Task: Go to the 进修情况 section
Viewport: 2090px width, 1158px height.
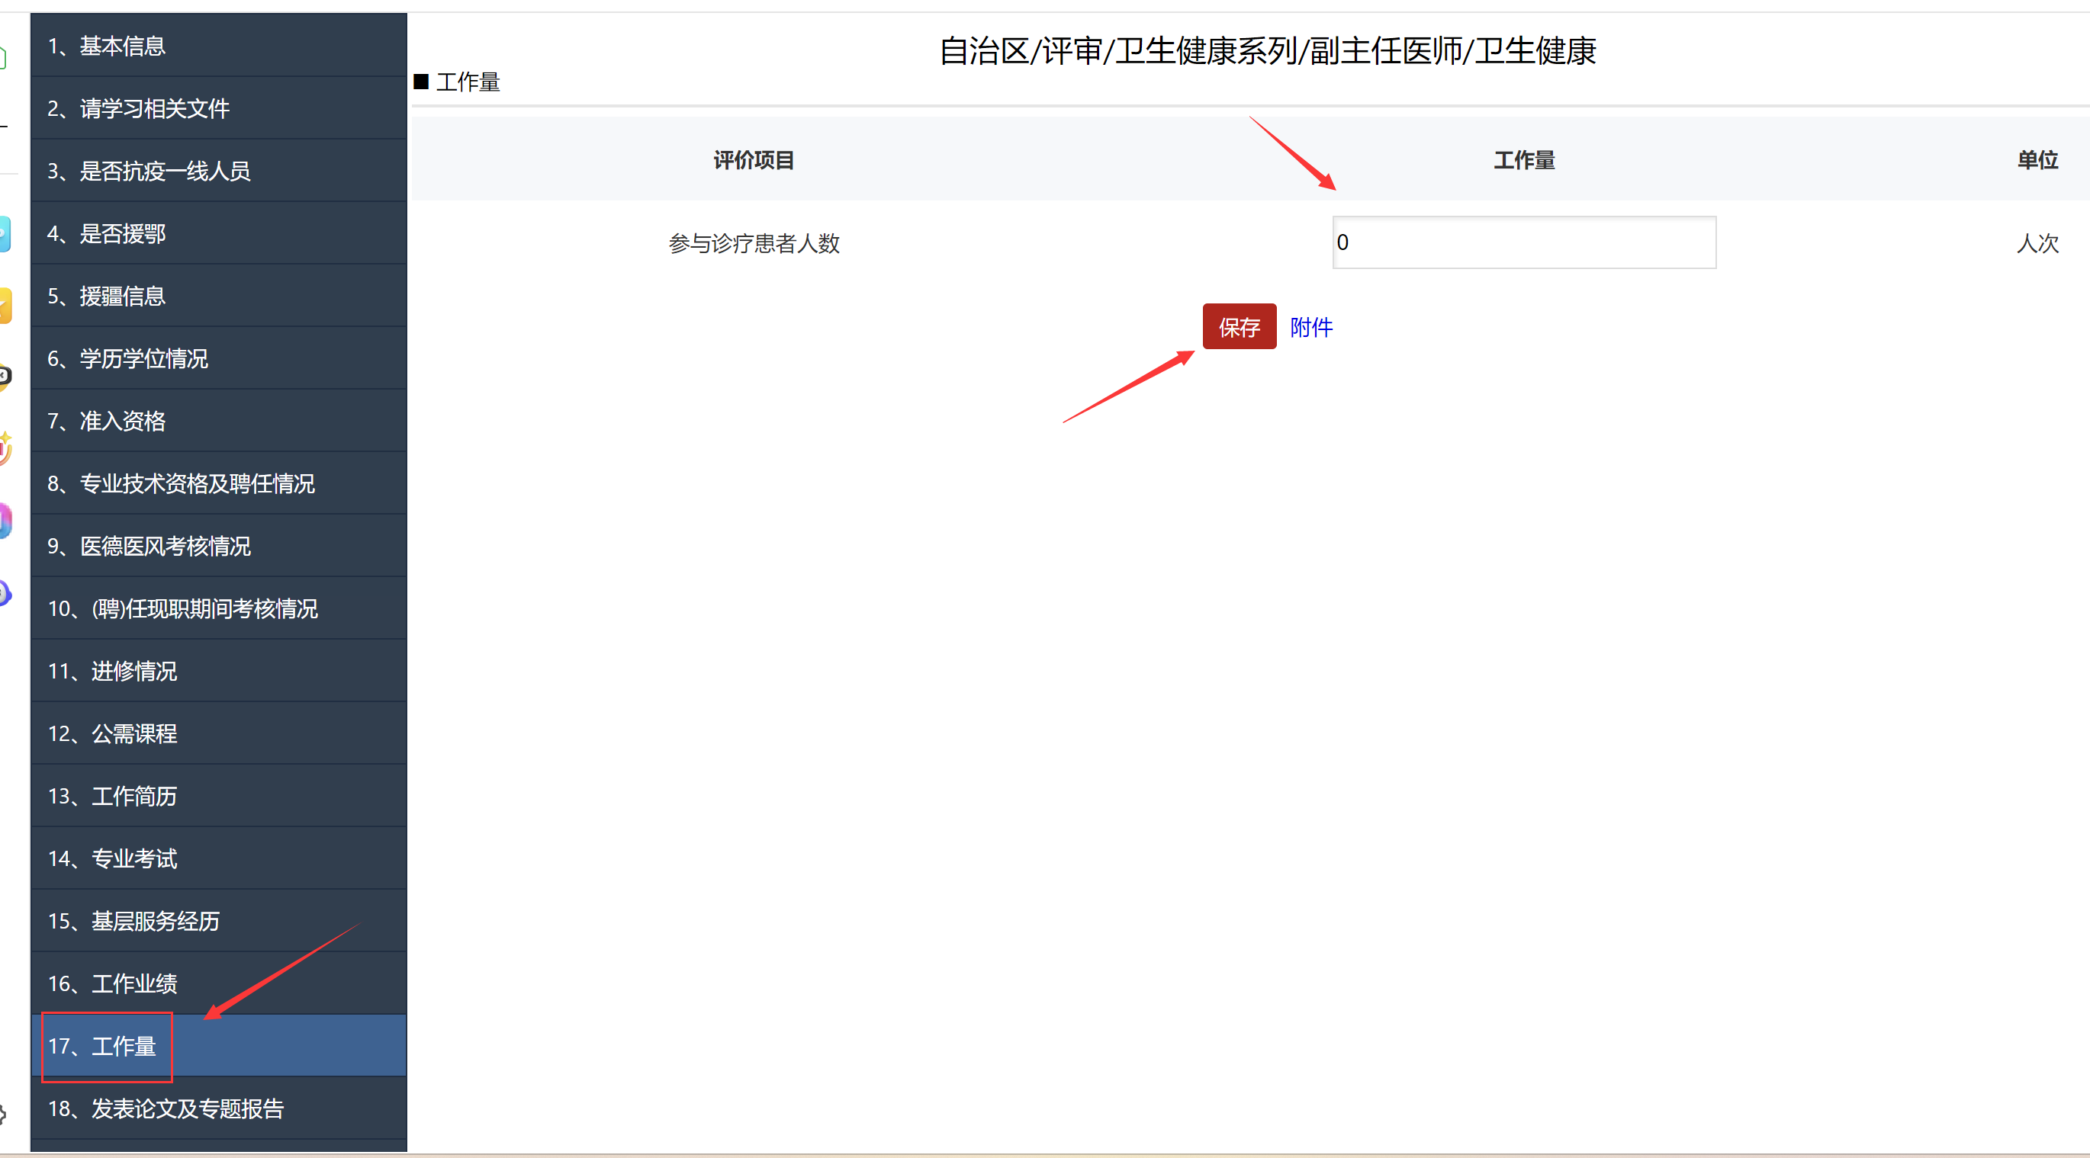Action: pos(218,670)
